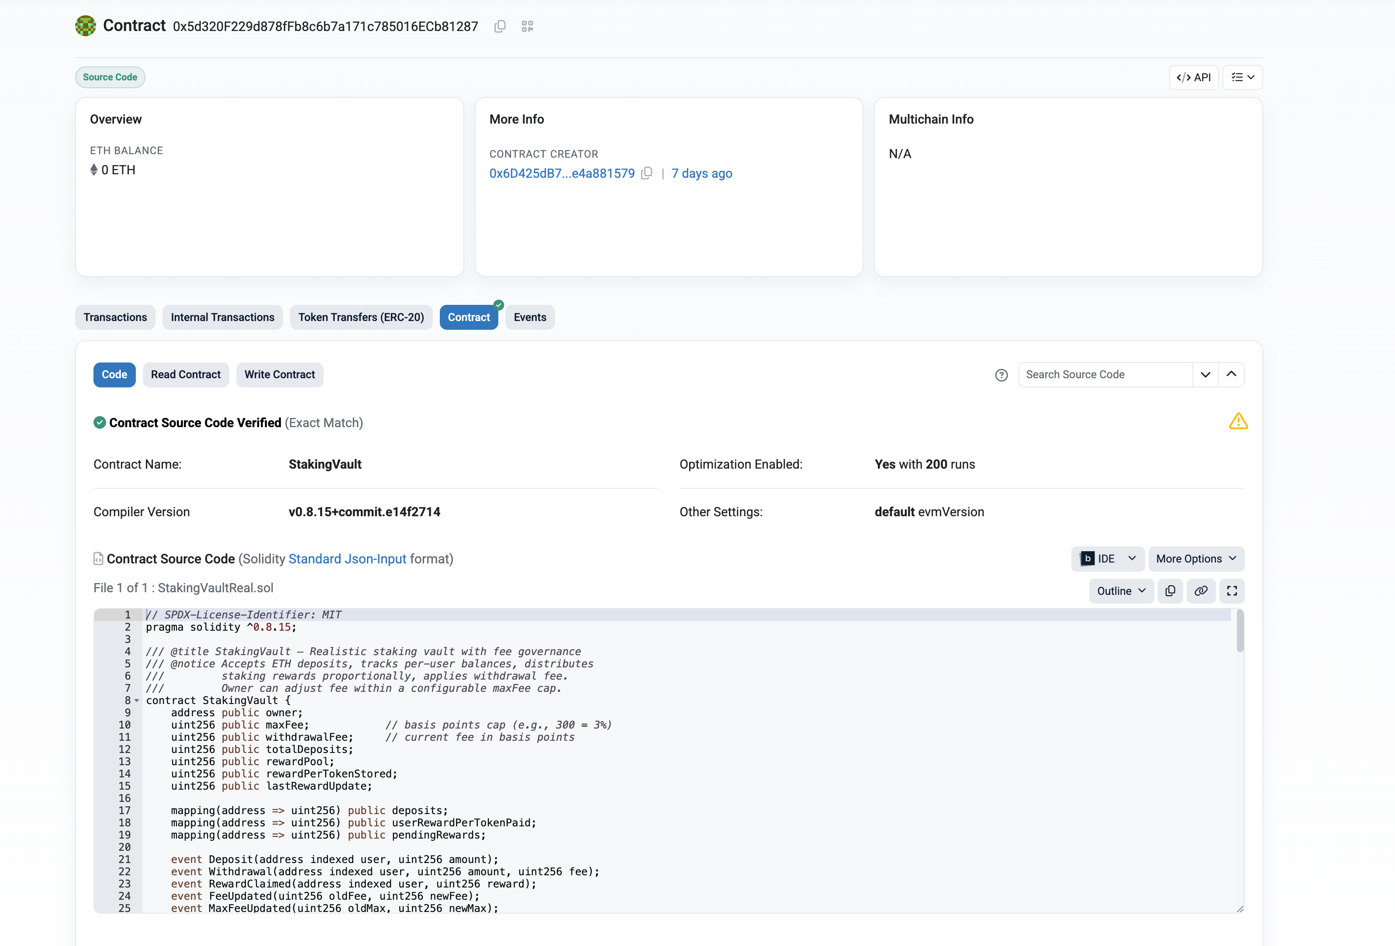Jump to previous search result arrow
Image resolution: width=1395 pixels, height=946 pixels.
(x=1231, y=375)
